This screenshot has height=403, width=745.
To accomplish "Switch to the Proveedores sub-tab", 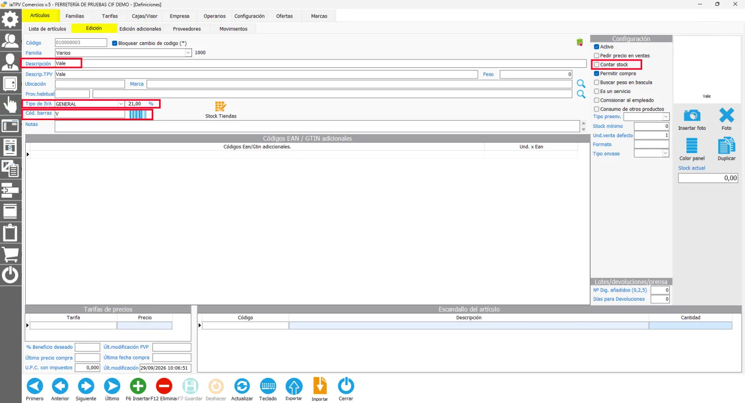I will coord(187,29).
